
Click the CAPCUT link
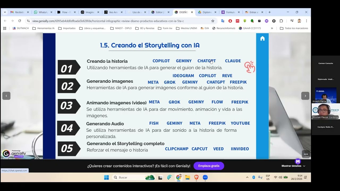[199, 149]
